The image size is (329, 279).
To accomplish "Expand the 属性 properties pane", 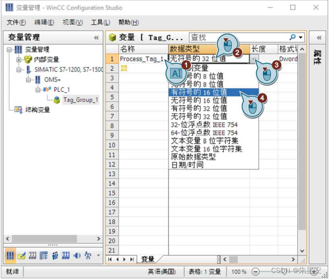I will click(x=319, y=38).
